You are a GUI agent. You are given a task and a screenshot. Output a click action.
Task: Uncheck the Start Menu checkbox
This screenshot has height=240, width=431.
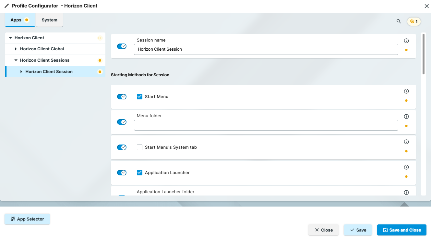[140, 96]
